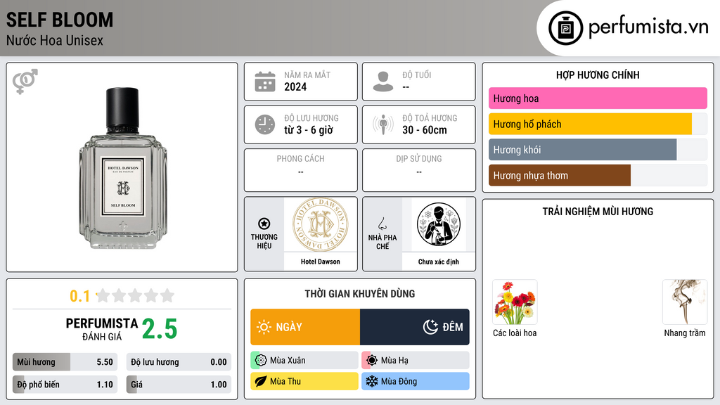Choose the Mùa Thu season label
The image size is (720, 405).
tap(285, 381)
